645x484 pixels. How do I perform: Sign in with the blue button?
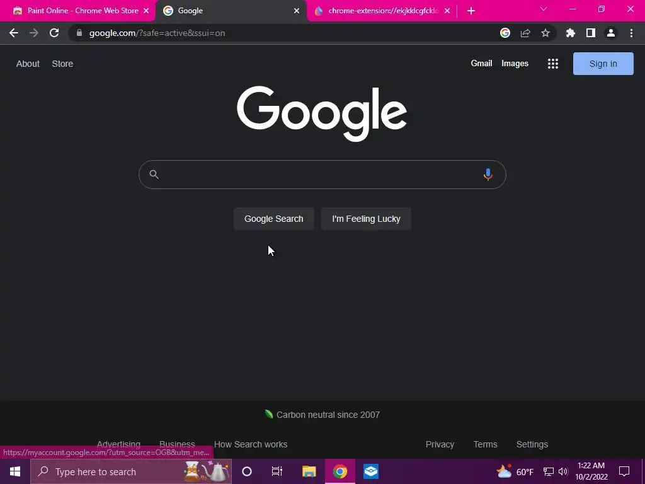point(603,64)
